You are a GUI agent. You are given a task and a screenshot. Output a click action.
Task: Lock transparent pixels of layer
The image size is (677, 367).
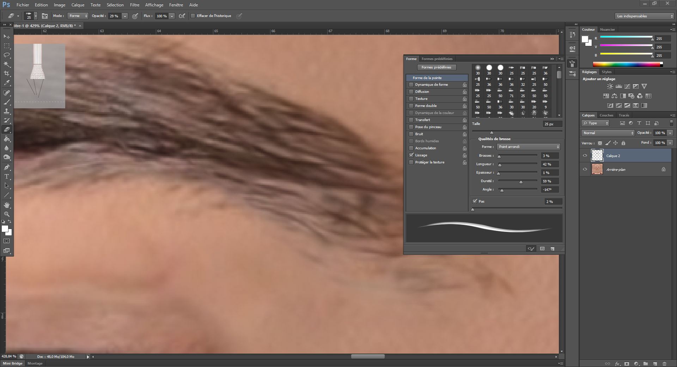[x=600, y=143]
